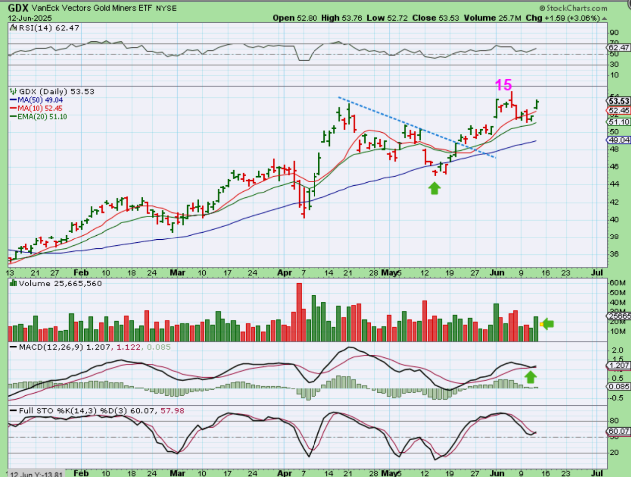Click the 44 level on price axis
This screenshot has height=477, width=631.
point(614,184)
